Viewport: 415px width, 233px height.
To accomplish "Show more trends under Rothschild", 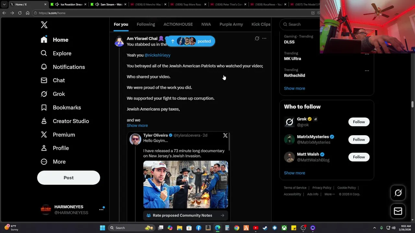I will pos(294,88).
